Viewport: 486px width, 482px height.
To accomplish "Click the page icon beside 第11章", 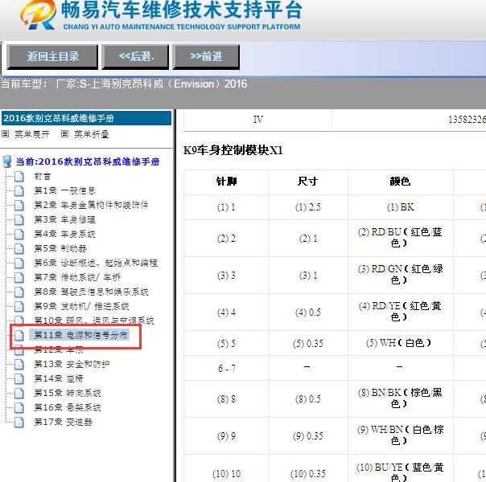I will [x=19, y=335].
